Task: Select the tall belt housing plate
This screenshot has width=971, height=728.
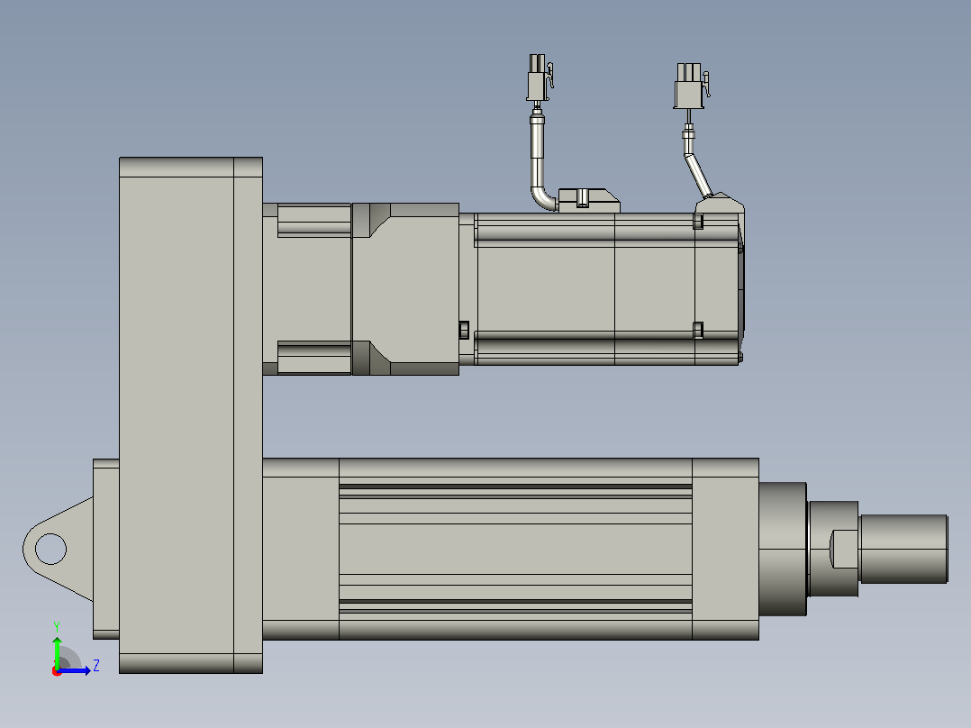Action: click(x=191, y=415)
